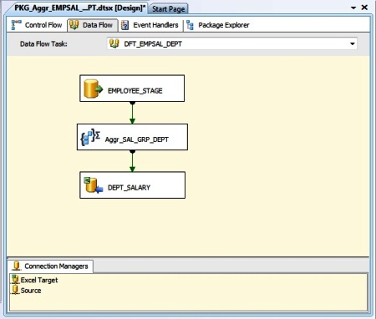Click the Connection Managers tab icon
Screen dimensions: 376x319
pos(17,266)
